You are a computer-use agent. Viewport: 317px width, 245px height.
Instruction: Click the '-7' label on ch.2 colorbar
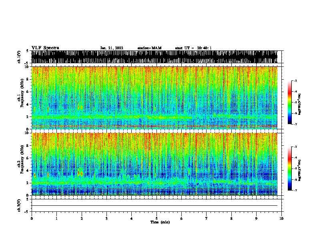coord(295,191)
